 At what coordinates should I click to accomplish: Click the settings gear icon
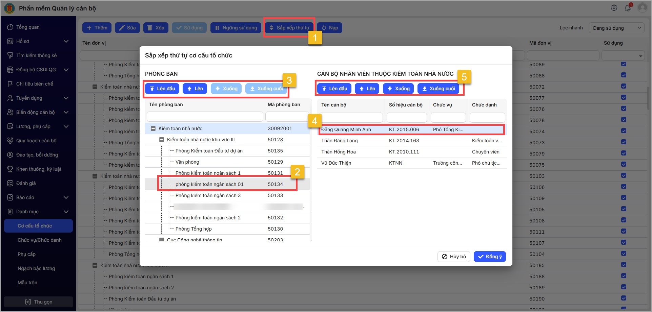tap(614, 8)
